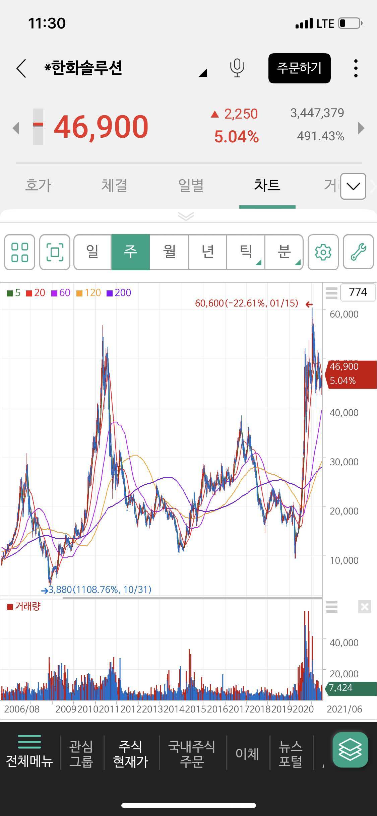Viewport: 377px width, 816px height.
Task: Open 국내주식주문 domestic order menu
Action: [x=192, y=754]
